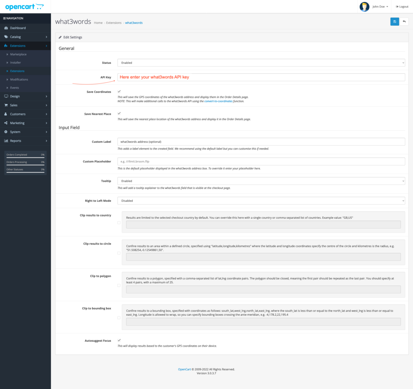Click the Sales cart icon
The width and height of the screenshot is (413, 389).
tap(6, 105)
